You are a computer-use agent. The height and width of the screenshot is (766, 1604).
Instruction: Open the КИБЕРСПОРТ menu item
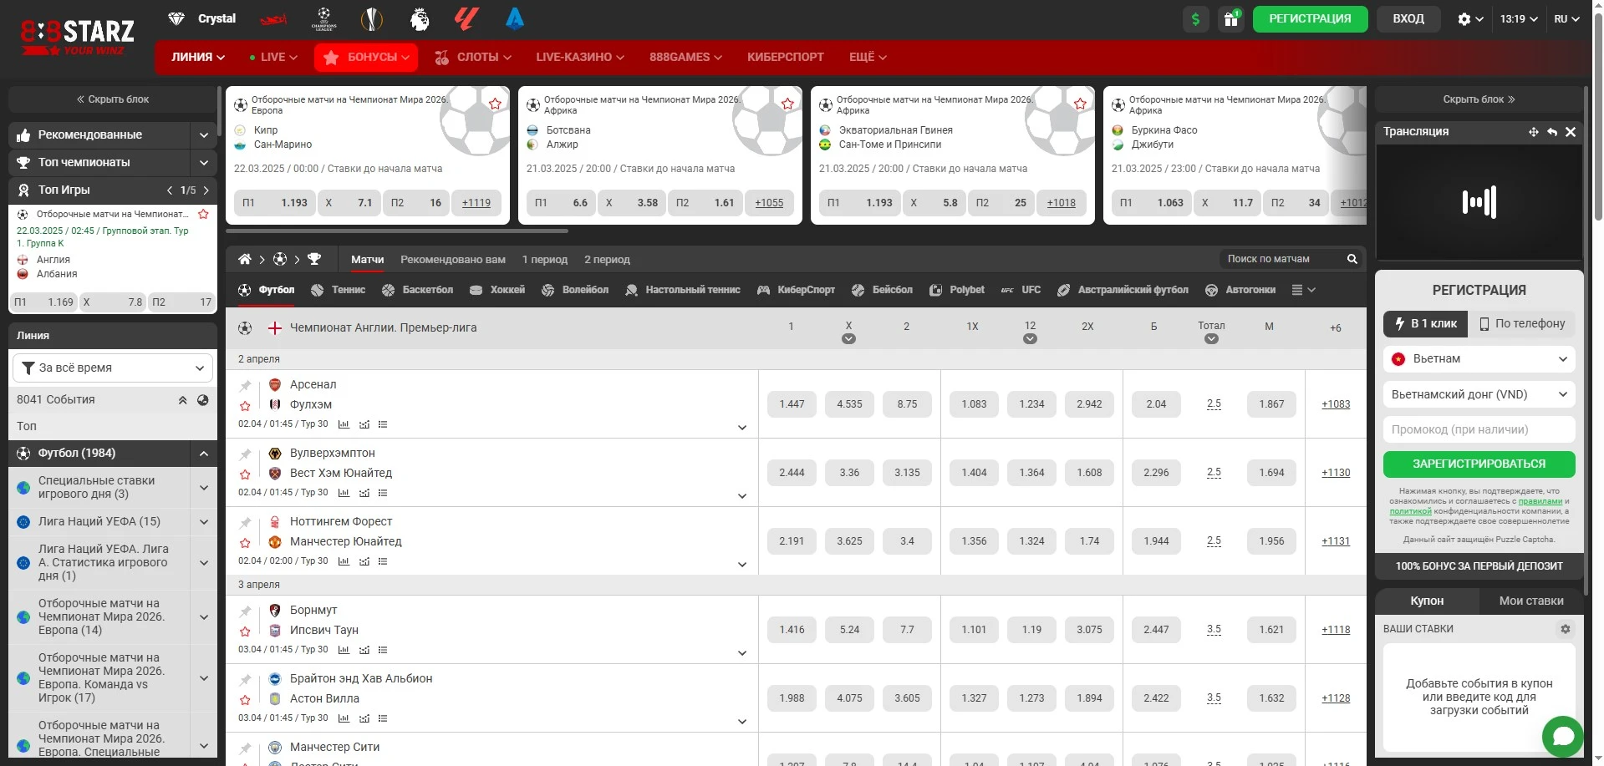coord(785,57)
